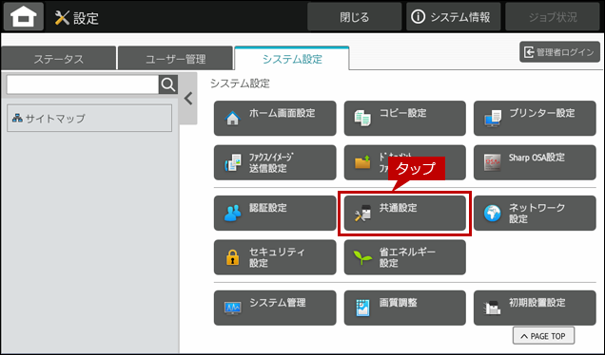The width and height of the screenshot is (605, 355).
Task: Open 省エネルギー設定 energy saving settings
Action: [x=404, y=257]
